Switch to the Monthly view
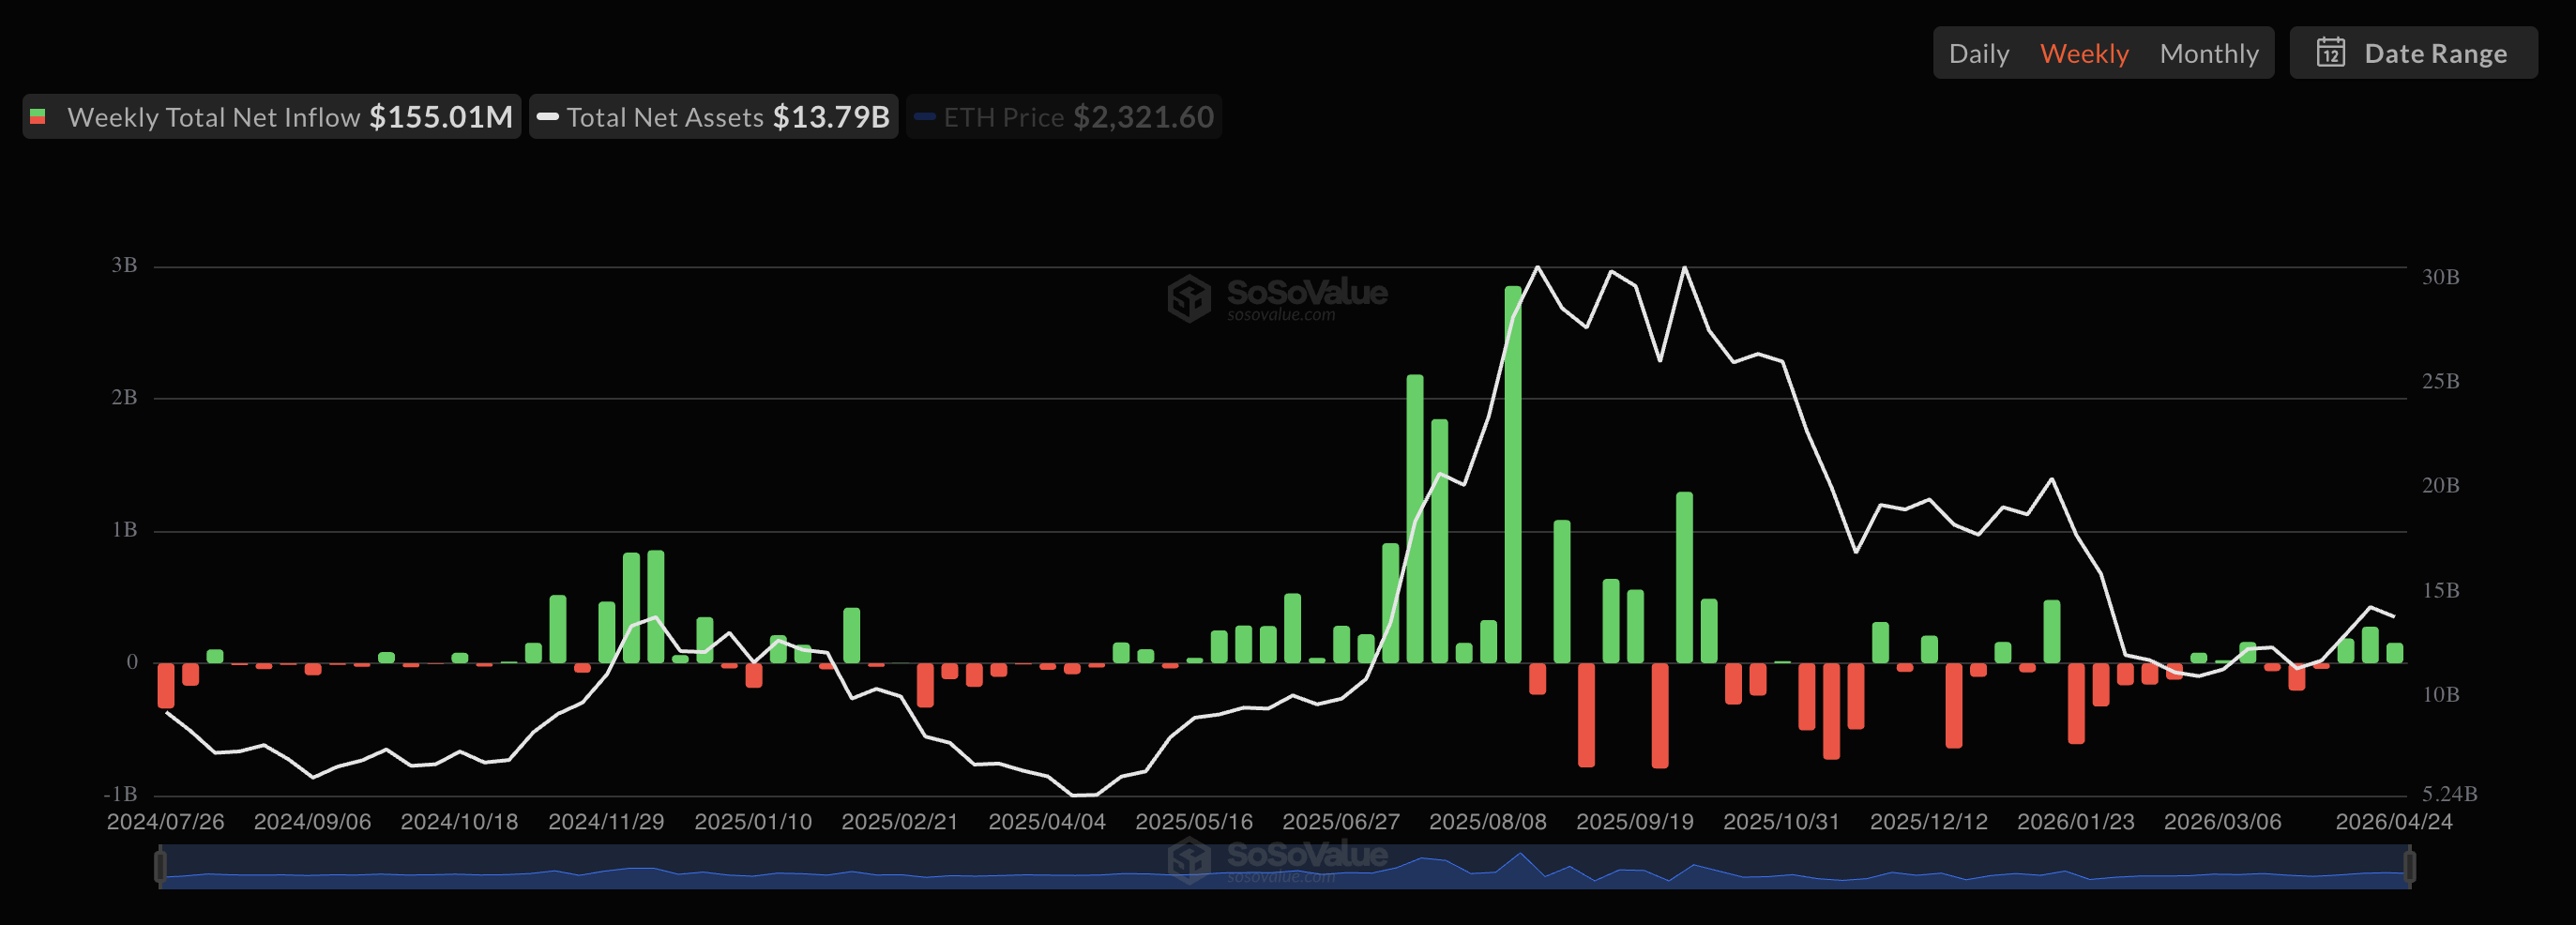The width and height of the screenshot is (2576, 925). pos(2208,53)
